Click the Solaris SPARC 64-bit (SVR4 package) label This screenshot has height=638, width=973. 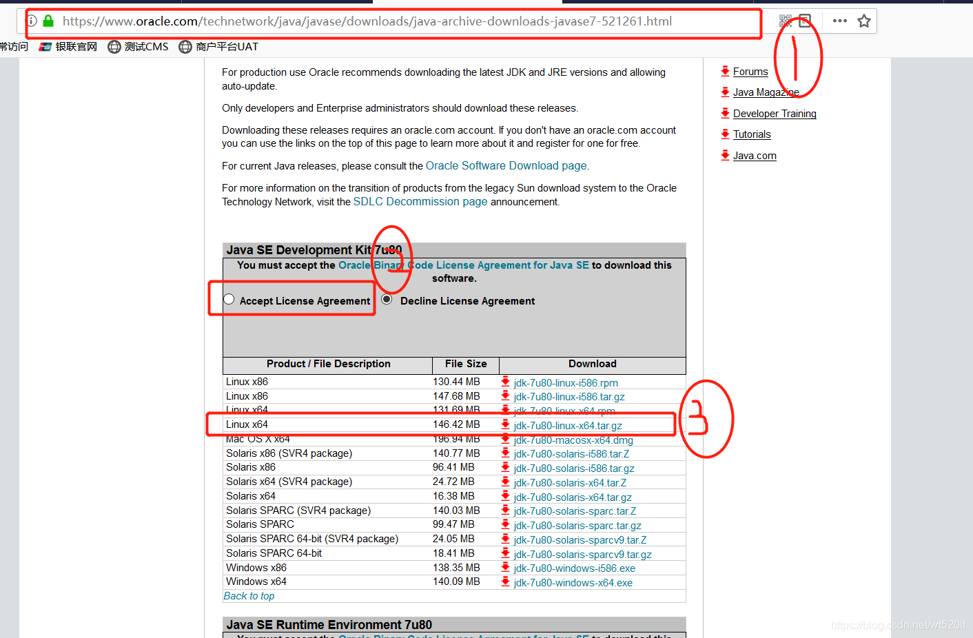tap(312, 539)
